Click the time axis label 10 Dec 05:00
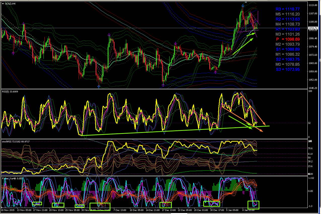This screenshot has width=321, height=214. pyautogui.click(x=136, y=209)
